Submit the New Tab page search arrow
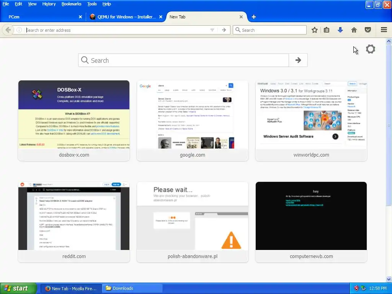Screen dimensions: 392x294 [298, 60]
